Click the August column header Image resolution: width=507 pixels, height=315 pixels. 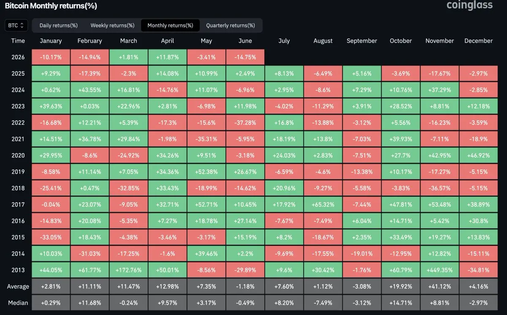pyautogui.click(x=323, y=41)
